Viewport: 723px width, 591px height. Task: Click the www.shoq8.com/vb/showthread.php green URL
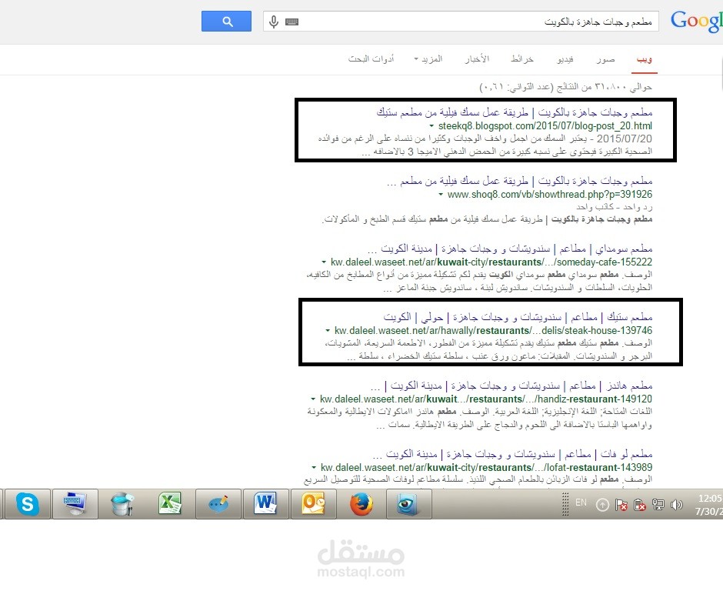(x=550, y=194)
